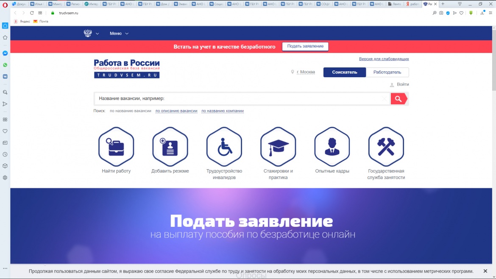
Task: Expand the emblem dropdown chevron
Action: 98,33
